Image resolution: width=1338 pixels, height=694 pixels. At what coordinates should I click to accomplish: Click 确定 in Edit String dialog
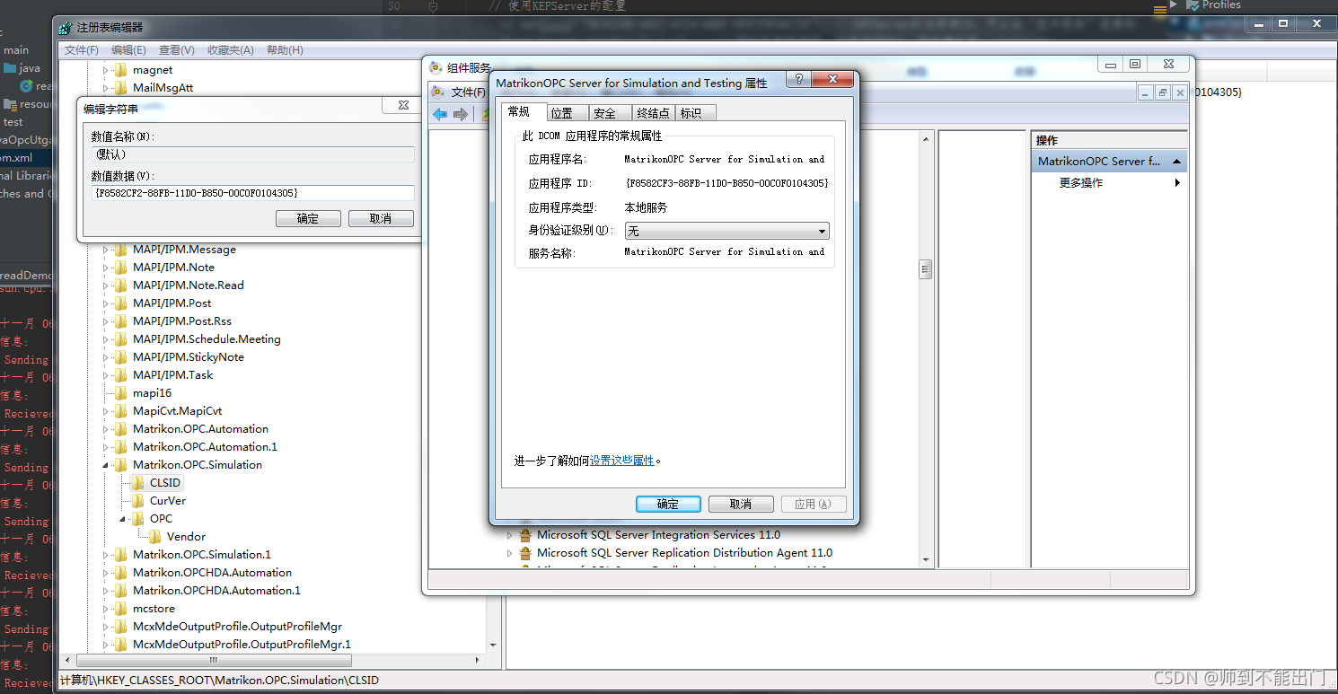click(308, 218)
